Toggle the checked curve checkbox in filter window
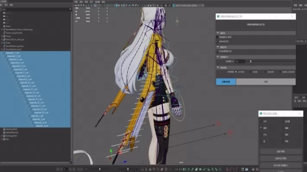 pyautogui.click(x=261, y=128)
